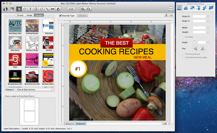Click the Angle stepper
Image resolution: width=217 pixels, height=133 pixels.
[208, 42]
